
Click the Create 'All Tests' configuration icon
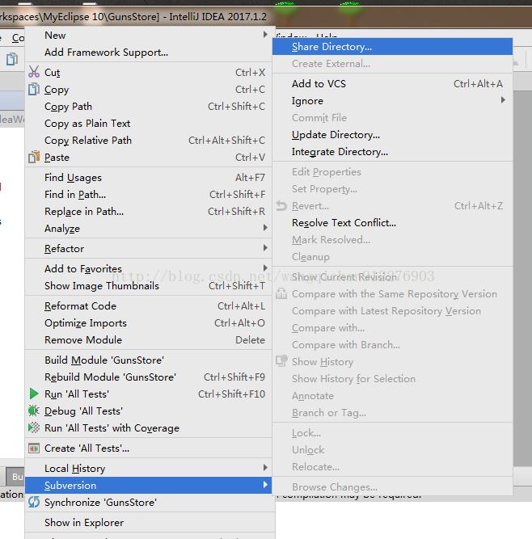point(34,448)
